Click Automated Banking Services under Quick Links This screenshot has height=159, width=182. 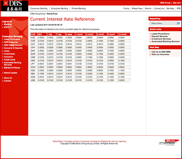coord(165,41)
